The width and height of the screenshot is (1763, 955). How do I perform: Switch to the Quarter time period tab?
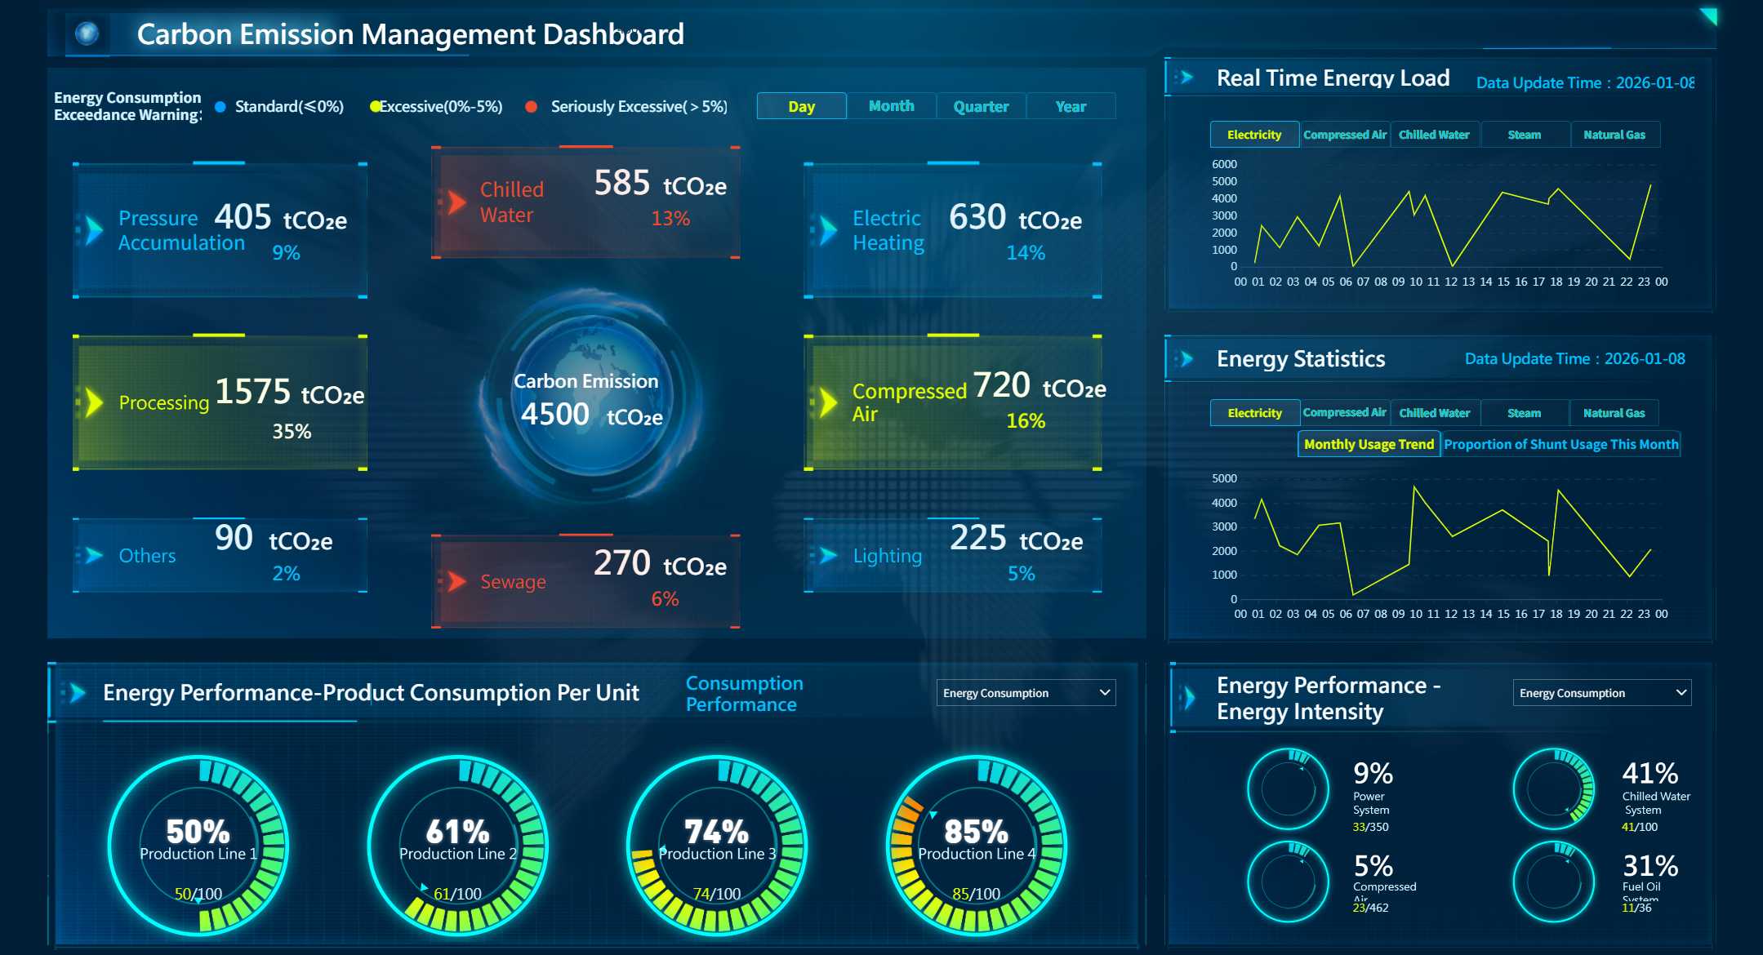[x=980, y=106]
